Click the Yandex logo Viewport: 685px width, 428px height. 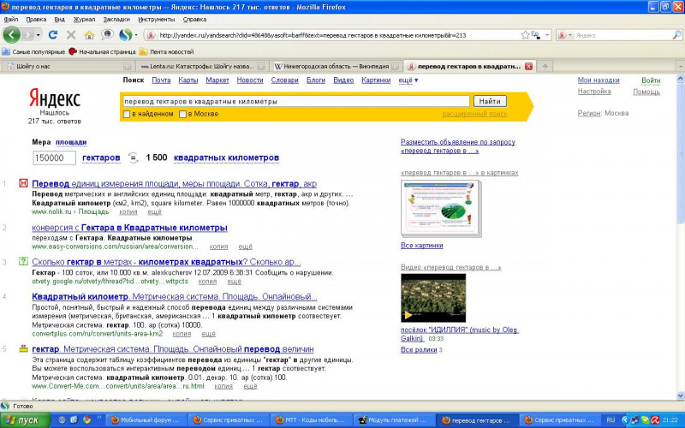click(x=55, y=98)
